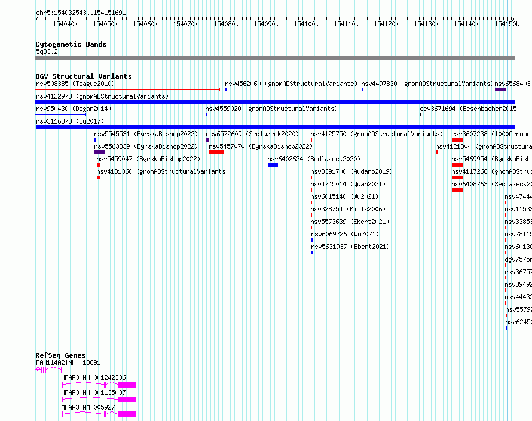Open the nsv3391700 (Audano2019) variant
Image resolution: width=532 pixels, height=421 pixels.
pyautogui.click(x=351, y=171)
